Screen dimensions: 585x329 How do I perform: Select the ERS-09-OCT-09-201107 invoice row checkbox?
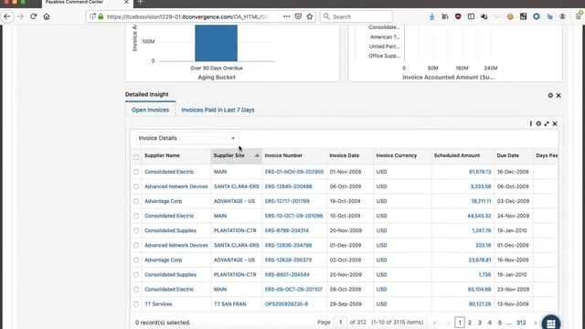coord(136,290)
